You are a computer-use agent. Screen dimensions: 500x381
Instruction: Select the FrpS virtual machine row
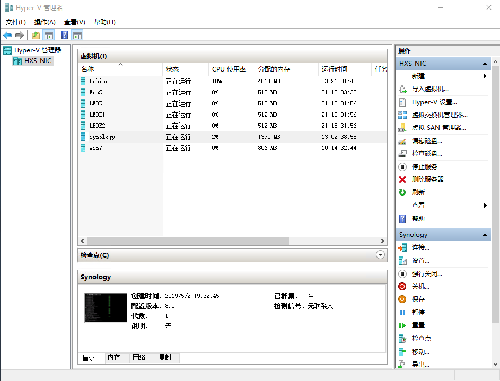pos(232,92)
